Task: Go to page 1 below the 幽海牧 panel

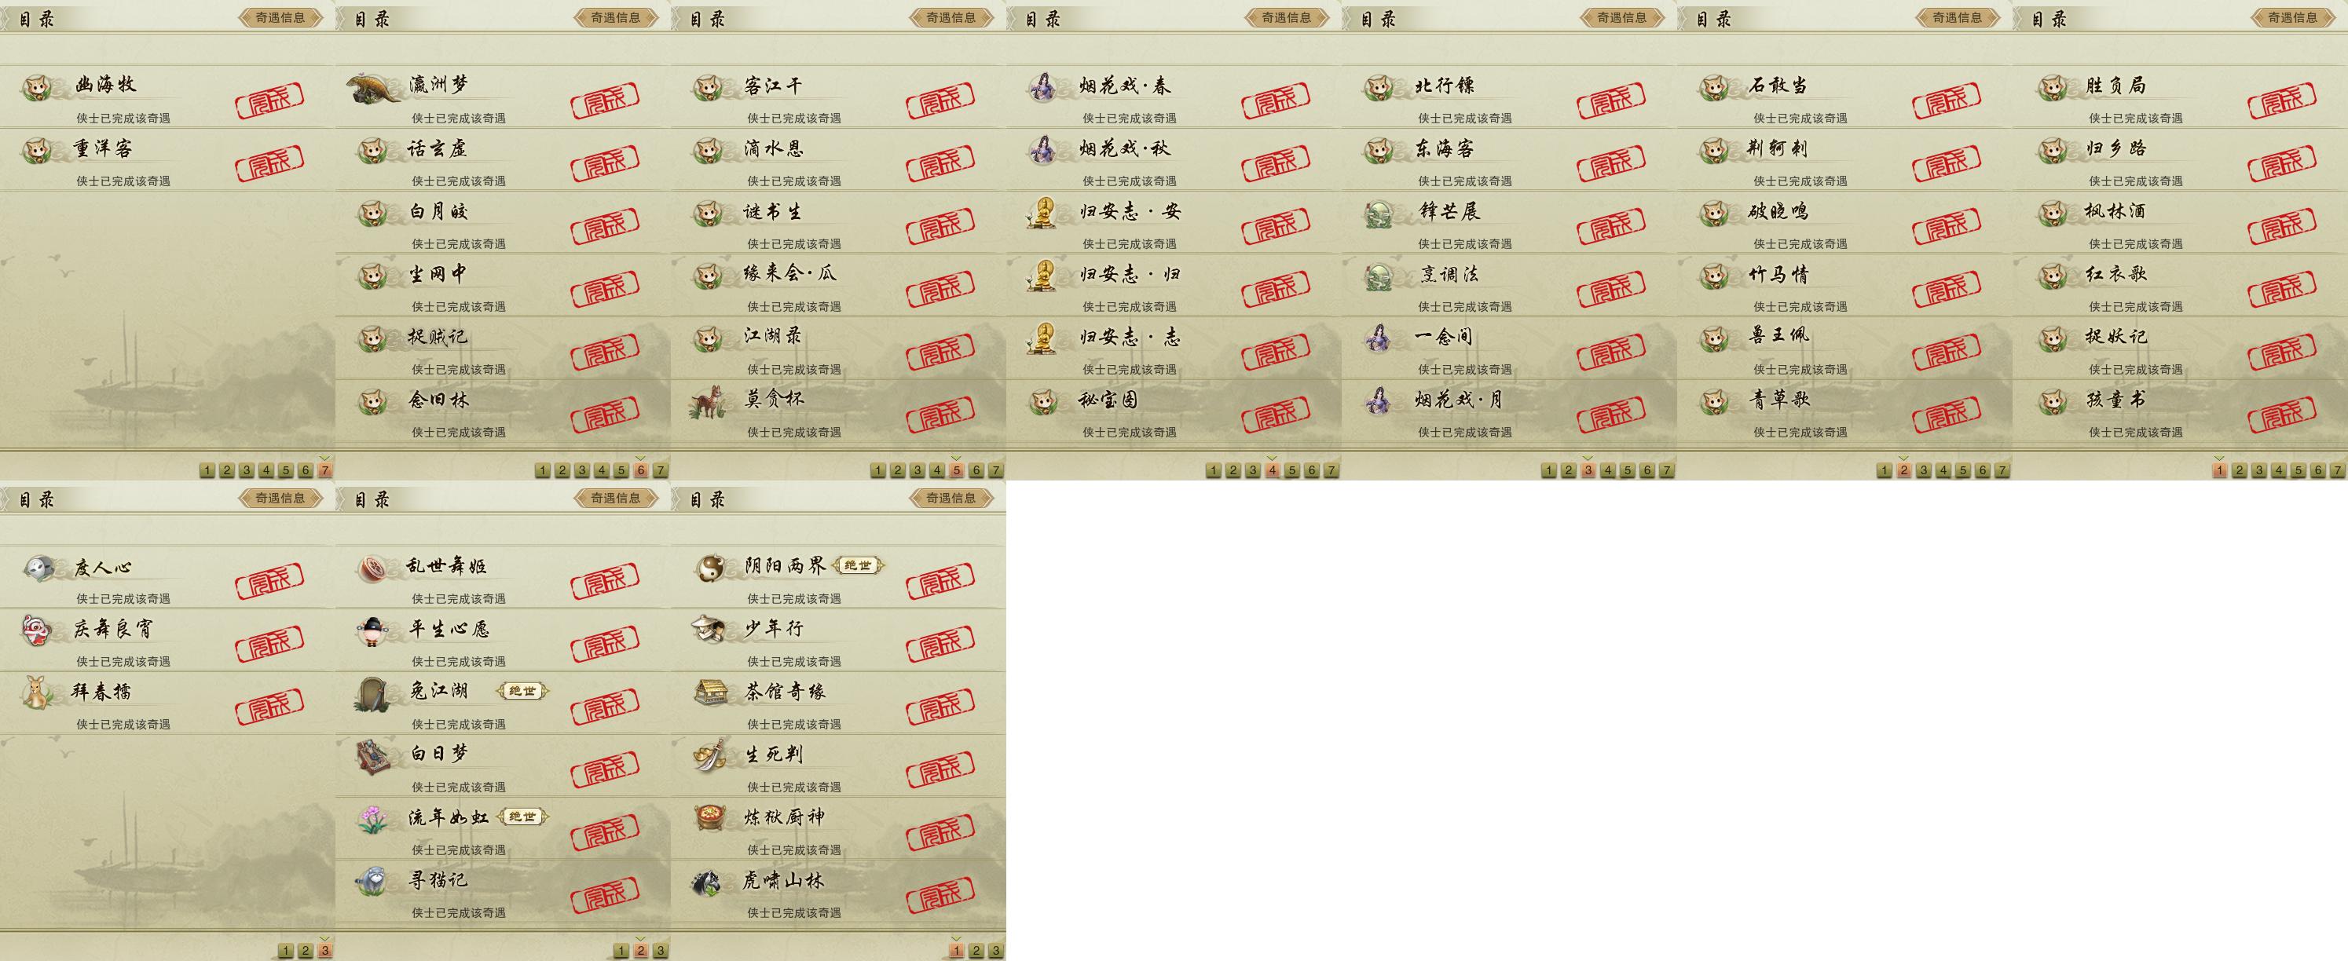Action: pos(207,470)
